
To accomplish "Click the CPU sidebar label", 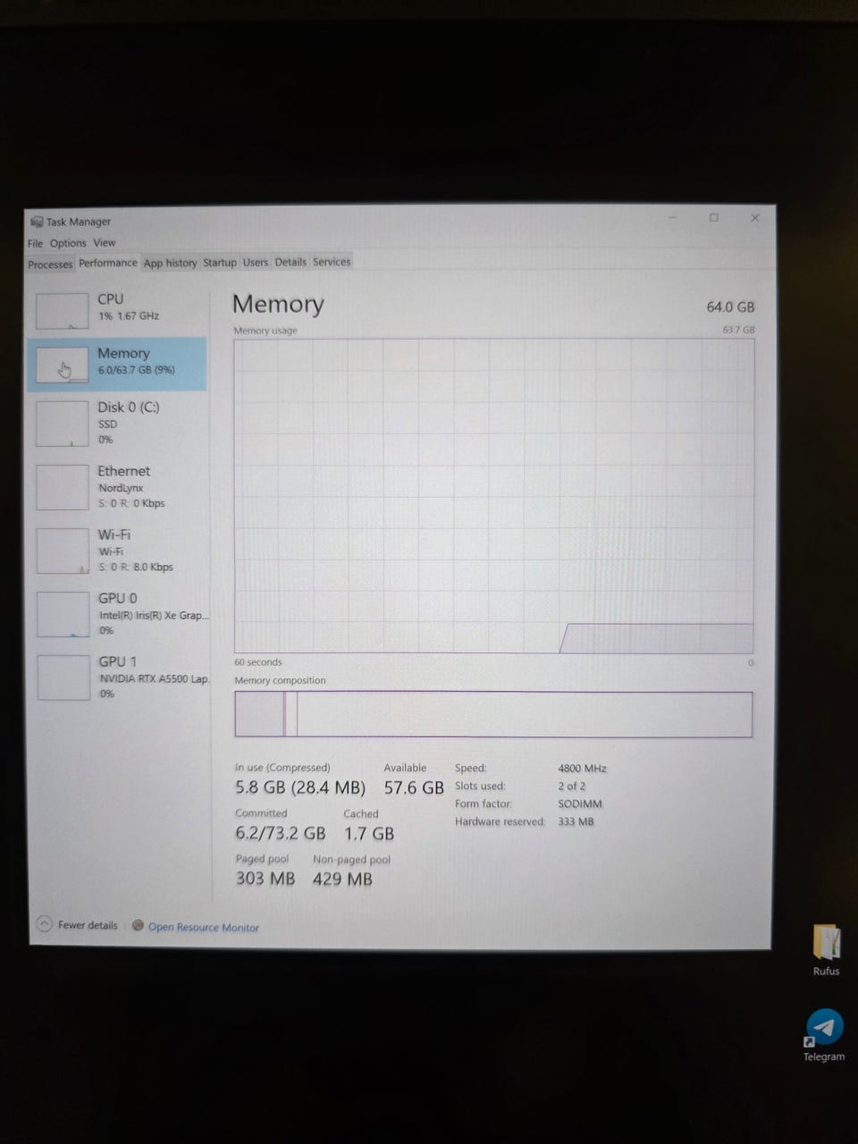I will coord(111,299).
